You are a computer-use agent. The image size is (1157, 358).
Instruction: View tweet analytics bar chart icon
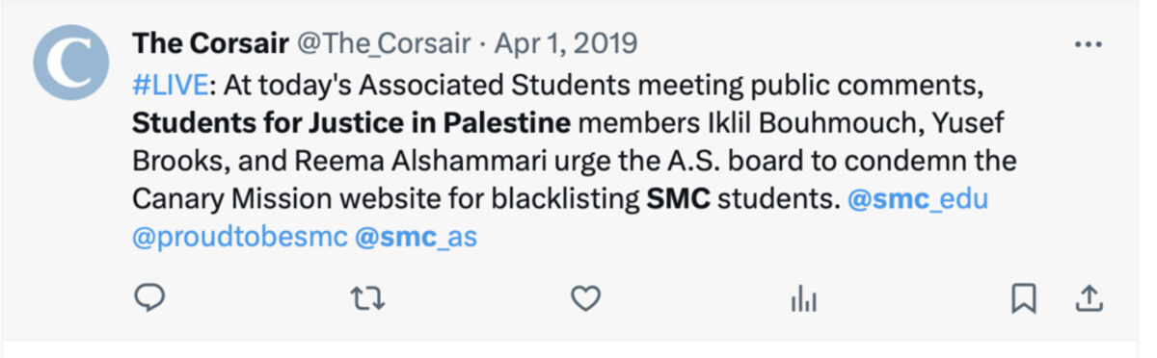click(x=803, y=300)
